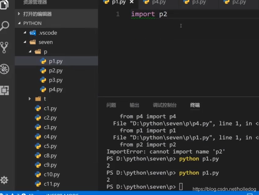Screen dimensions: 259x195
Task: Open the Search view in activity bar
Action: [5, 26]
